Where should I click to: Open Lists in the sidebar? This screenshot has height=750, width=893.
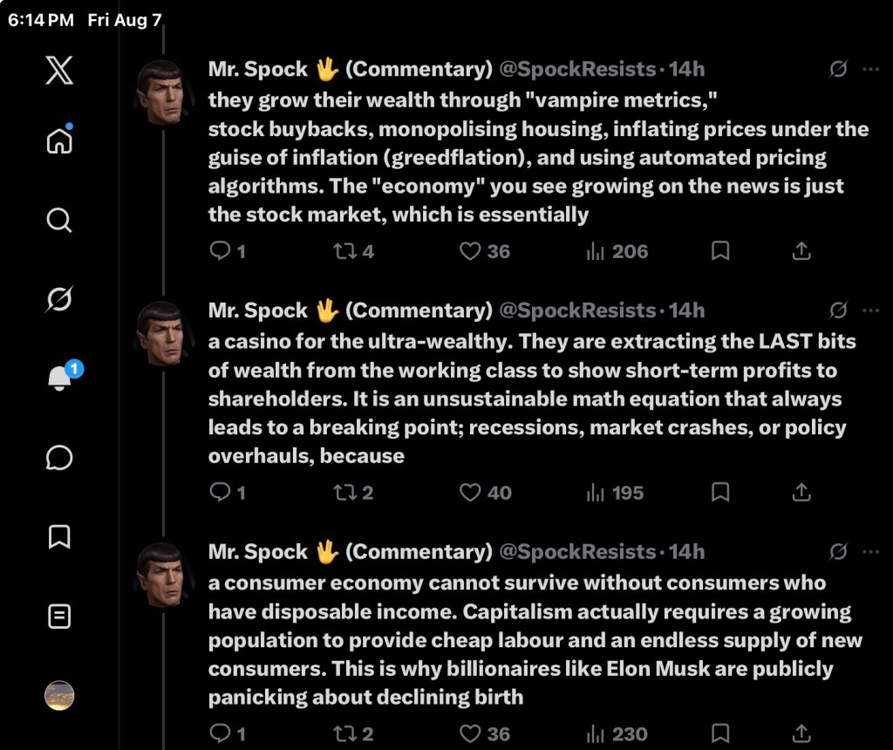(59, 617)
